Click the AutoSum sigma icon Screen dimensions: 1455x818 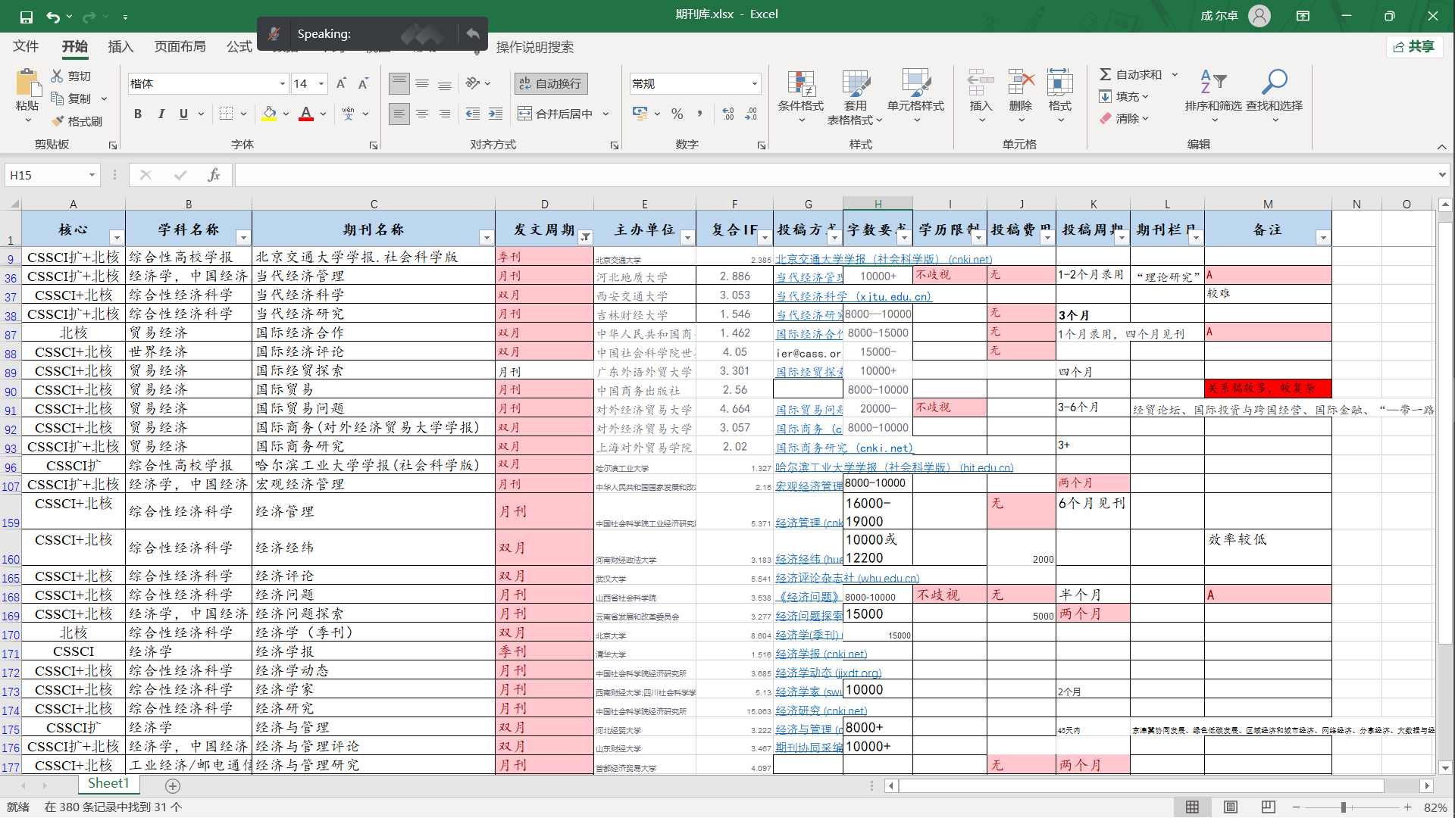pos(1106,74)
